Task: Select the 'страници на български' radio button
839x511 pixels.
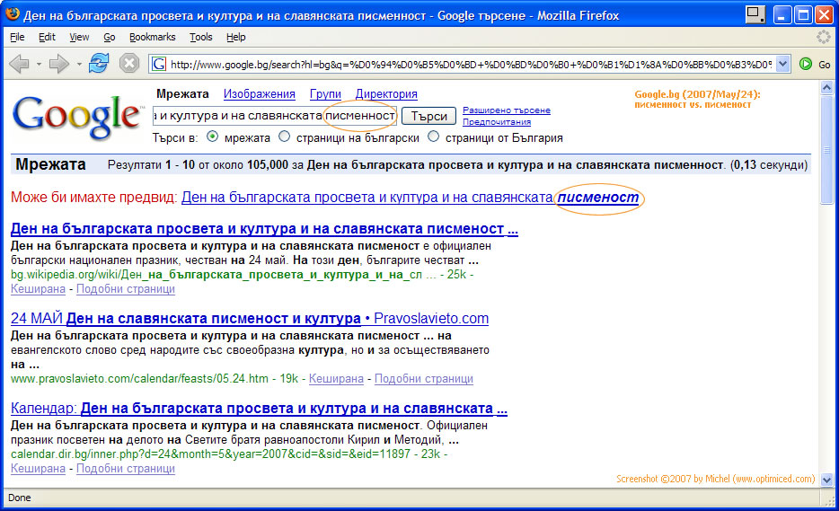Action: point(284,137)
